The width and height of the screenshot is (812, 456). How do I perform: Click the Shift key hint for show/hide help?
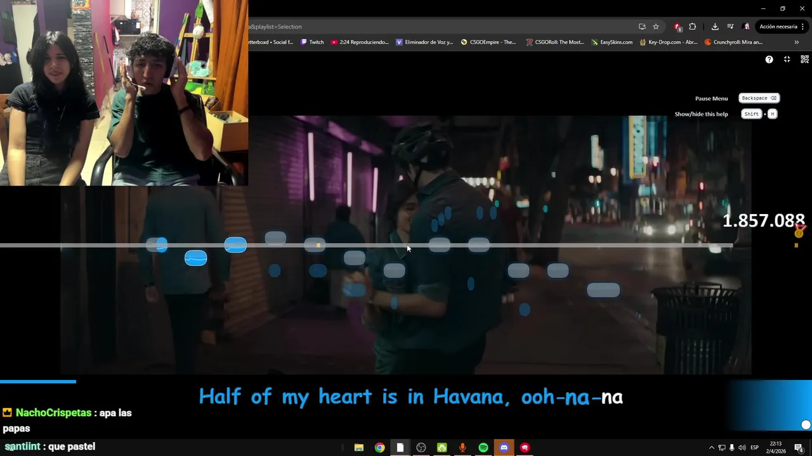(x=752, y=114)
